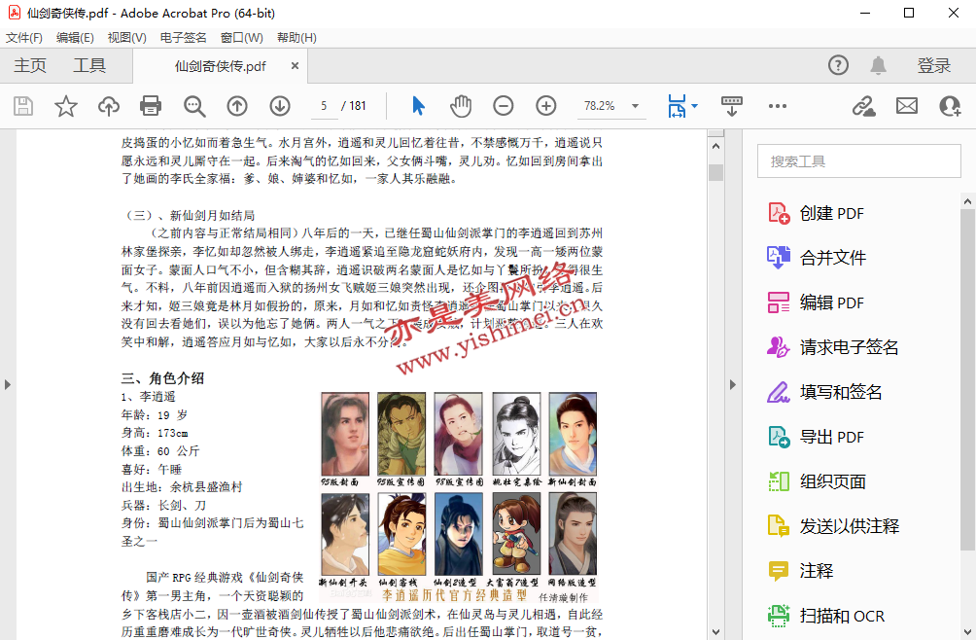Send file by email envelope icon
Viewport: 976px width, 640px height.
point(907,106)
